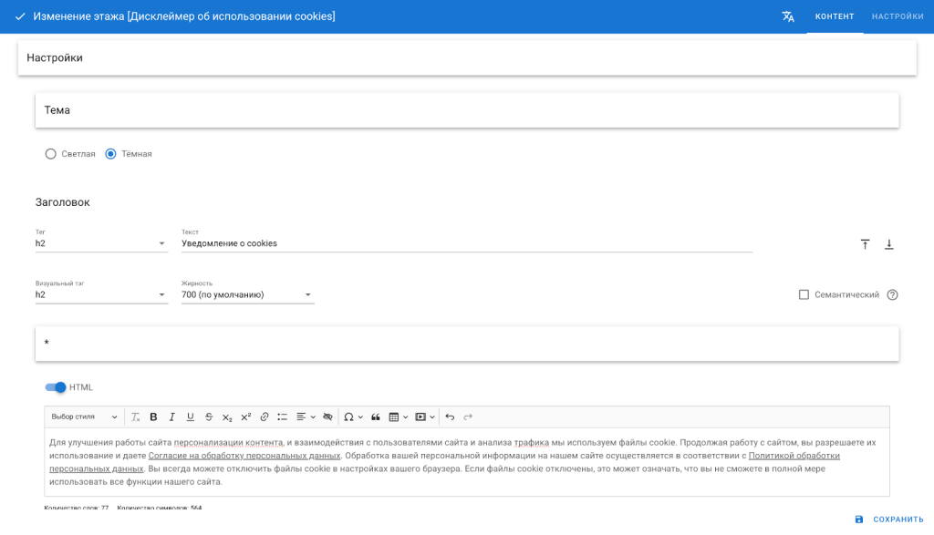934x535 pixels.
Task: Open the Жирность dropdown showing 700
Action: click(x=247, y=294)
